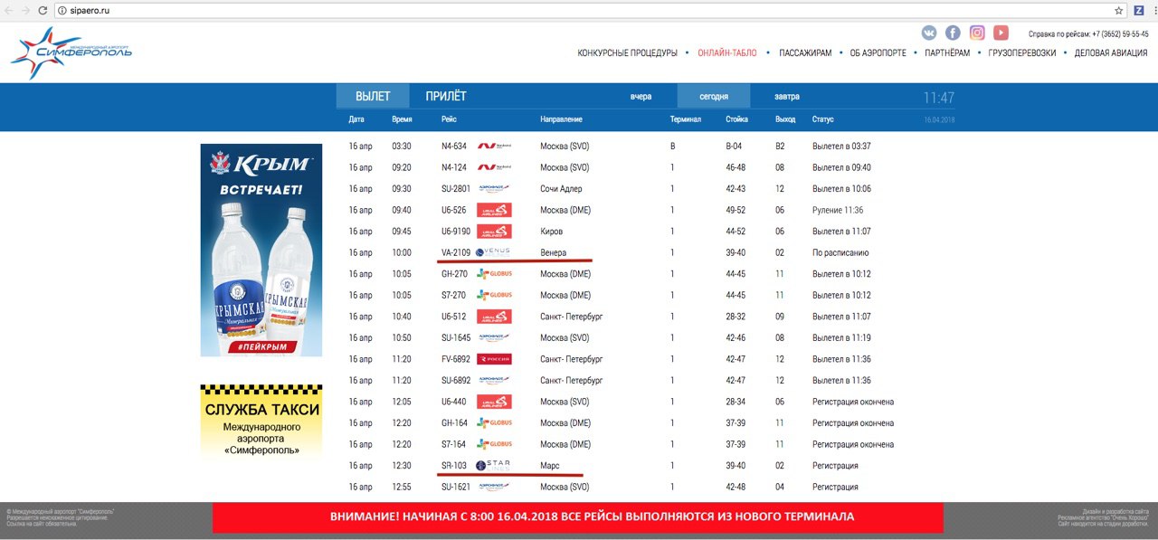Click the Globus logo for flight GH-164
The image size is (1158, 540).
click(x=494, y=422)
